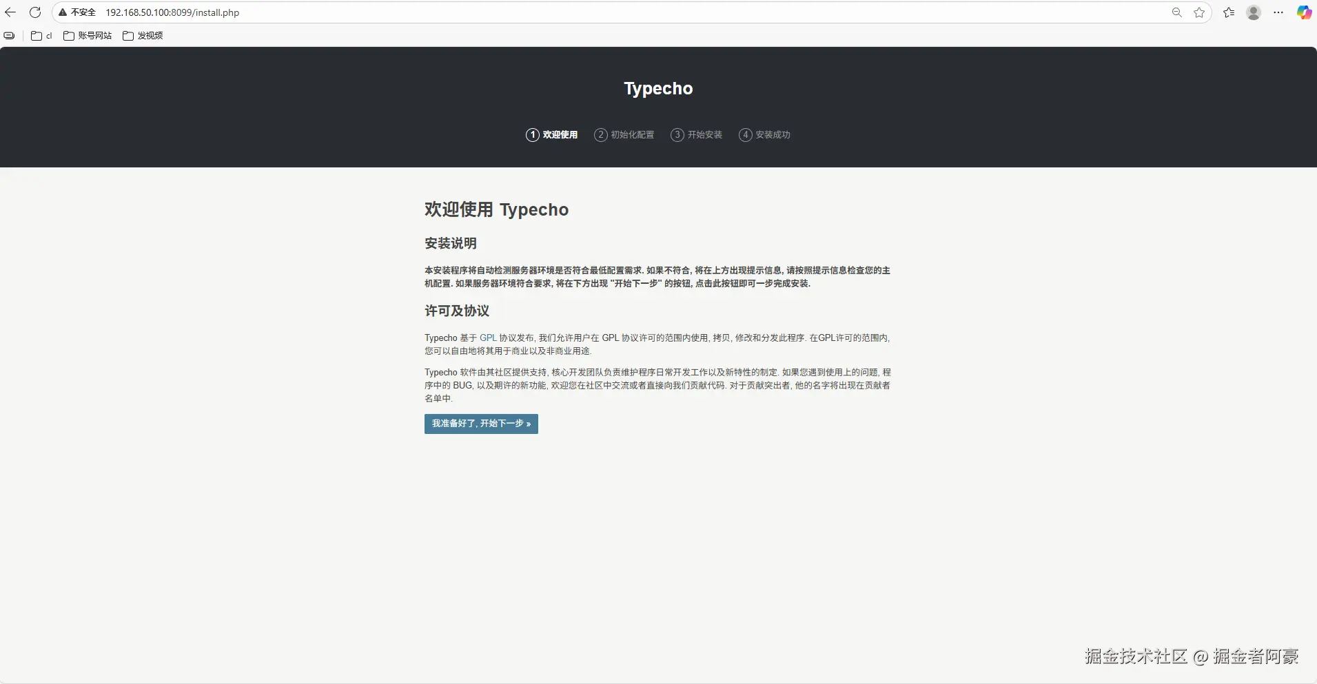Bookmark this page with the star icon
1317x684 pixels.
tap(1199, 12)
